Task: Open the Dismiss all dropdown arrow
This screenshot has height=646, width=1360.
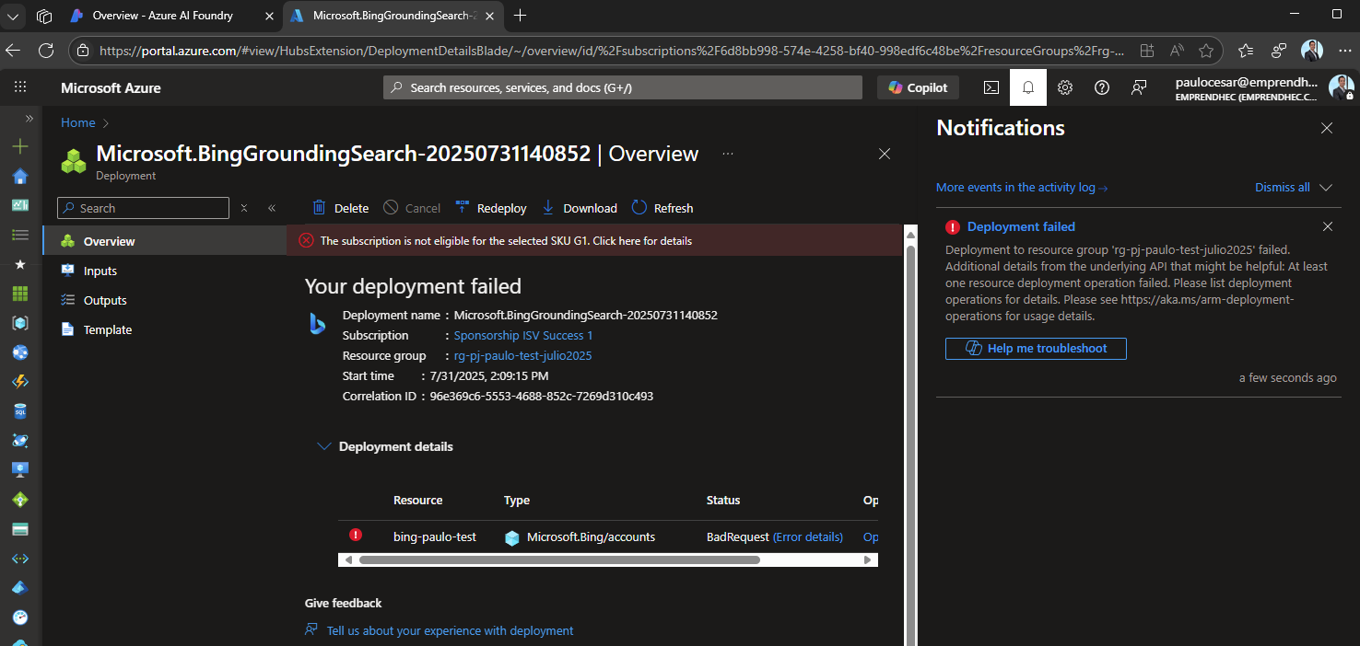Action: [1325, 187]
